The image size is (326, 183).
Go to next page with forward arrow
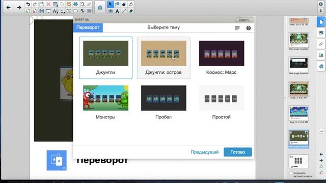coord(19,8)
